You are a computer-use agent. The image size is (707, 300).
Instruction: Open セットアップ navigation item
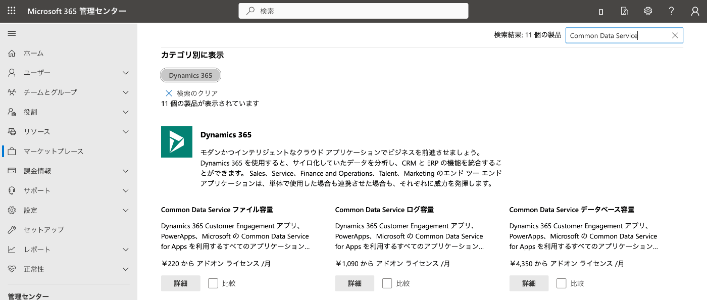tap(69, 230)
